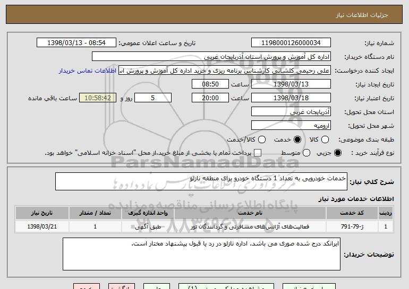Click the ردیف column header
The image size is (409, 289).
[x=386, y=213]
